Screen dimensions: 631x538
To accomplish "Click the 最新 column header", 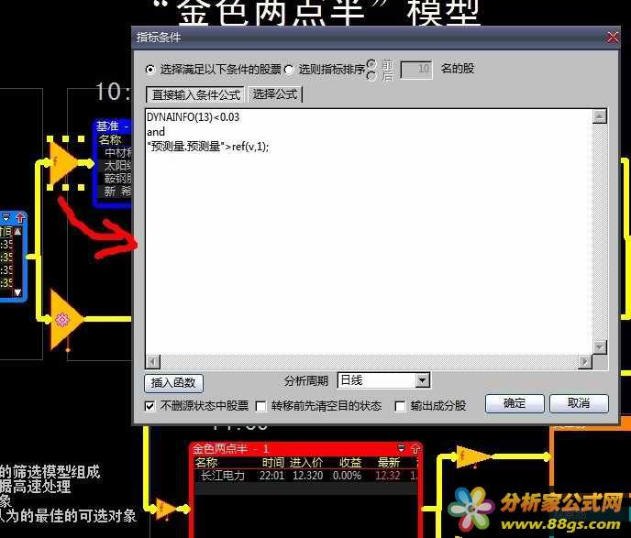I will coord(388,463).
